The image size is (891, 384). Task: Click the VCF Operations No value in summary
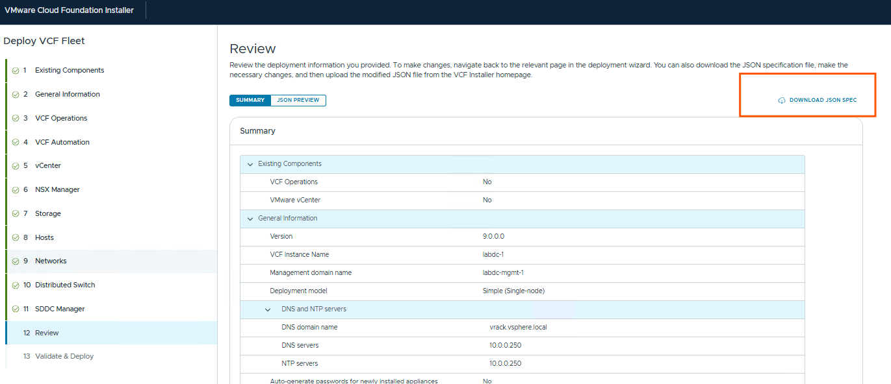click(487, 182)
